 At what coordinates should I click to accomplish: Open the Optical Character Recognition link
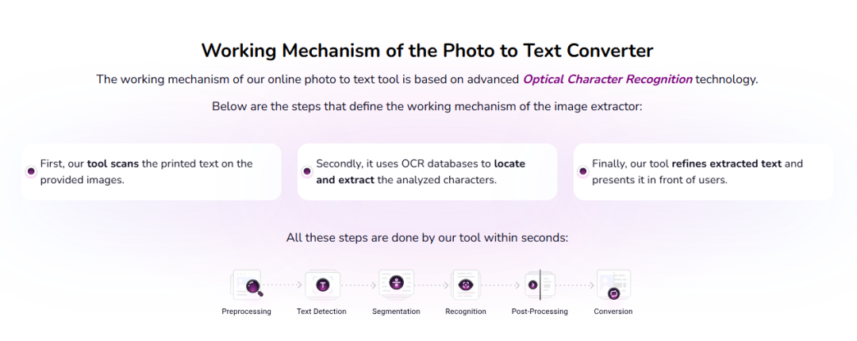coord(608,79)
